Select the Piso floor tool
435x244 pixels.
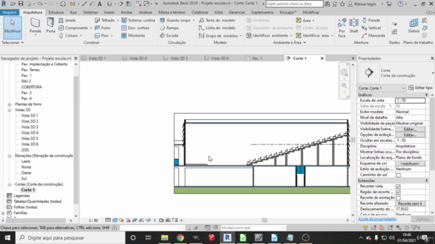102,35
